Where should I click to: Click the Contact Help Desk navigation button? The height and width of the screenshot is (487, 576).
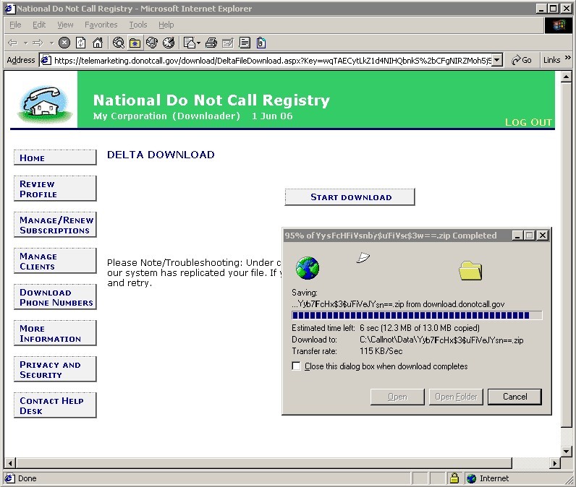55,406
